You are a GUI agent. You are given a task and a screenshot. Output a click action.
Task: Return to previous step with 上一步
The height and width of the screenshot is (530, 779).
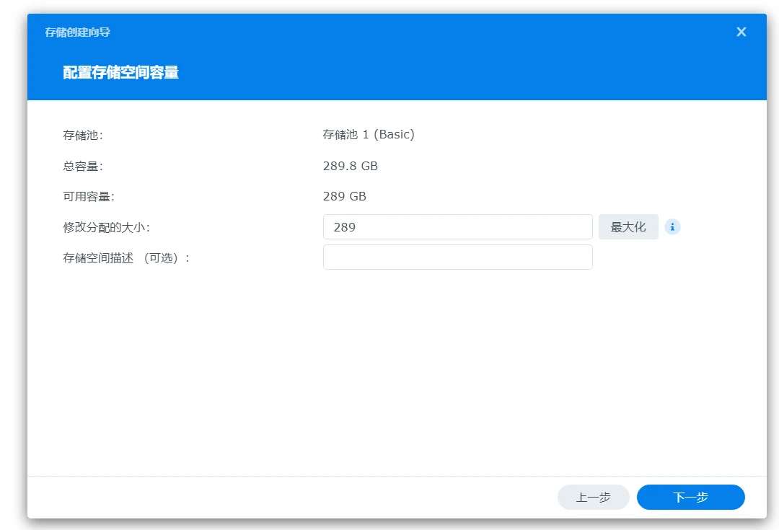pyautogui.click(x=593, y=498)
